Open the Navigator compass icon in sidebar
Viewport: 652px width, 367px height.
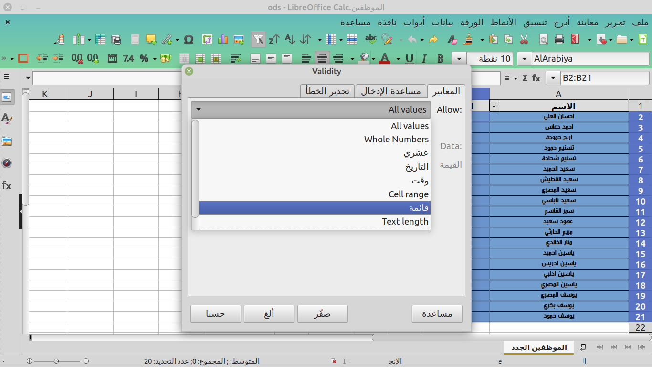7,163
